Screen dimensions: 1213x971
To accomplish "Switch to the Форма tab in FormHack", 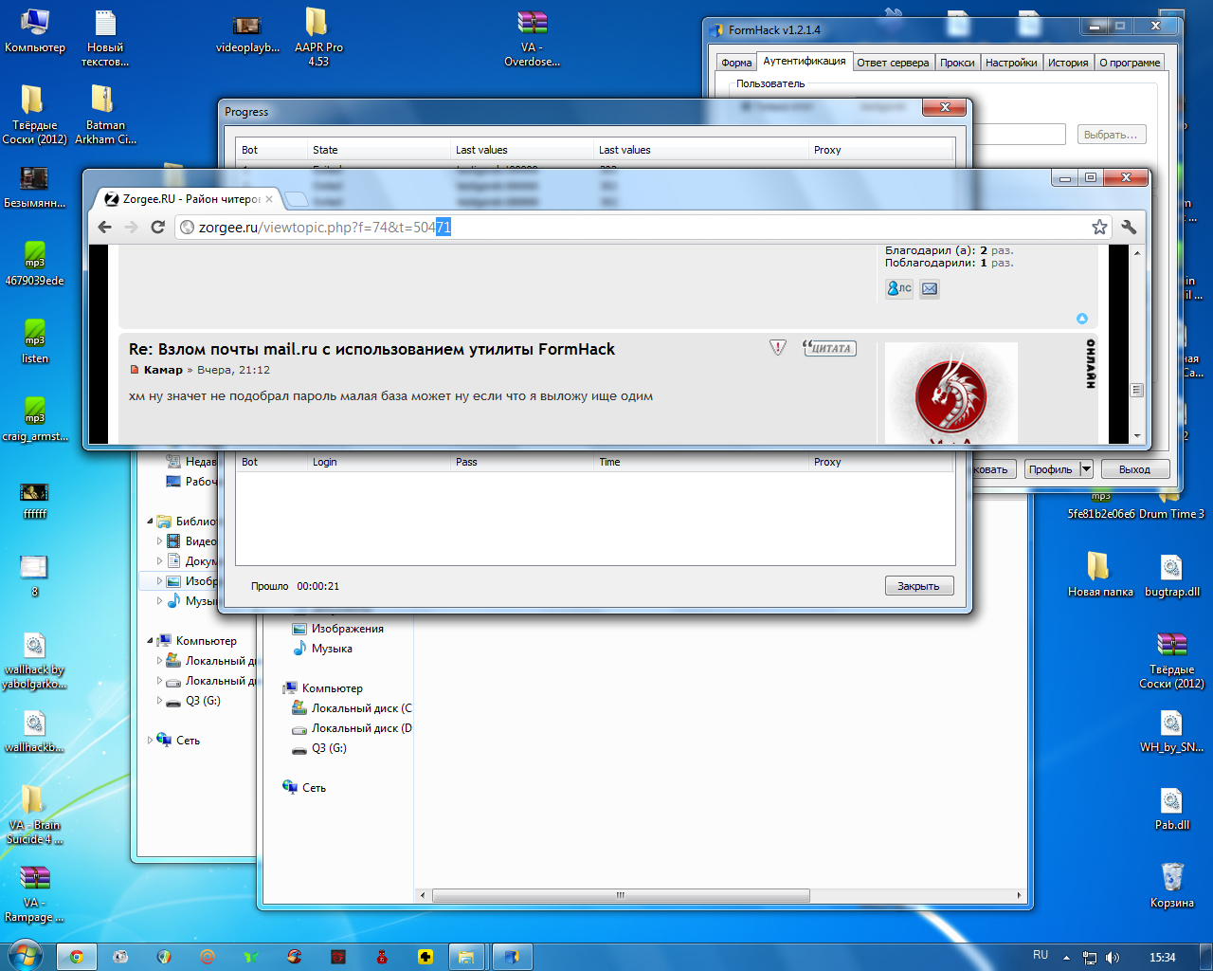I will click(736, 63).
